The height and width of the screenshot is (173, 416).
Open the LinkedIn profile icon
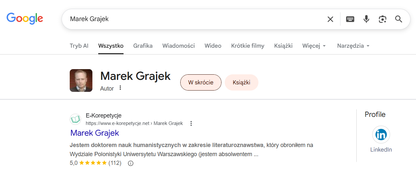coord(381,134)
